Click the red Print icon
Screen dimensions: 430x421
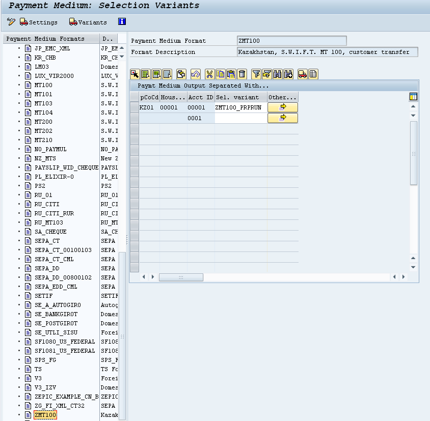[x=301, y=74]
